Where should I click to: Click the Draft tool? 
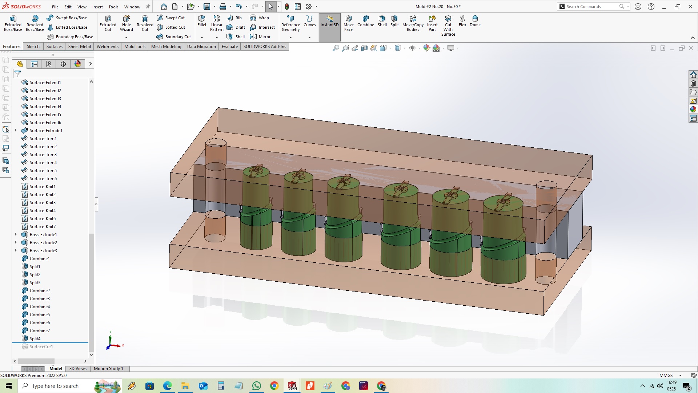tap(236, 27)
